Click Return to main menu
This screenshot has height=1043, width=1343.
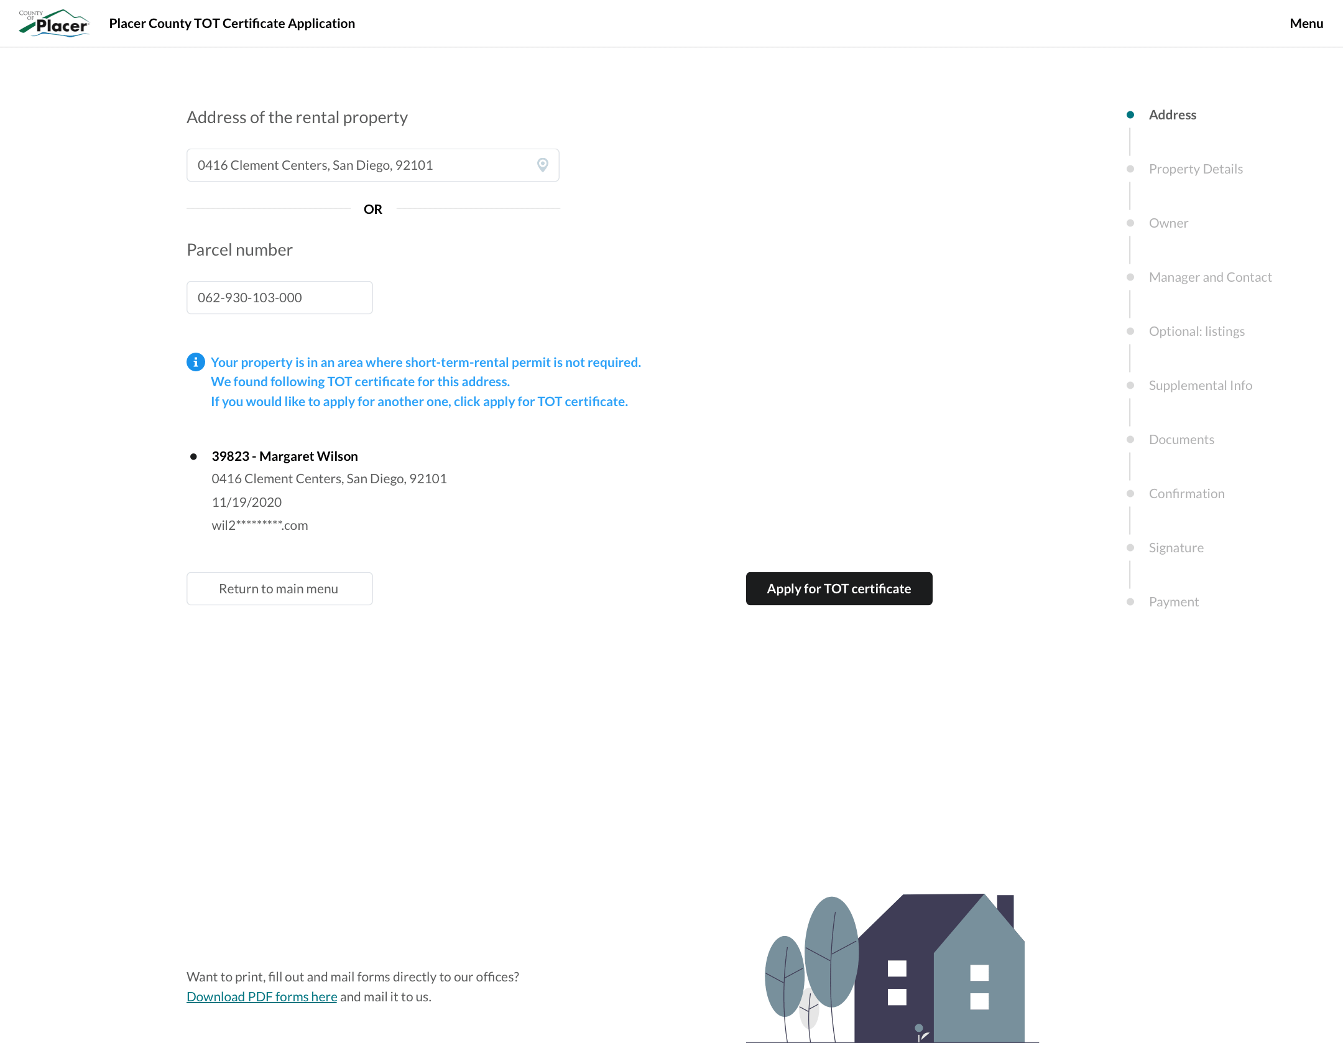[x=279, y=588]
